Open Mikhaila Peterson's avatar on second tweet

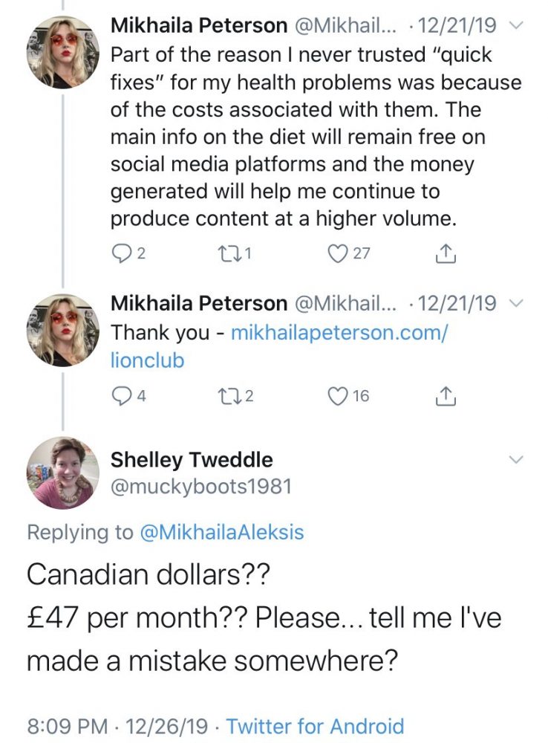(x=63, y=331)
